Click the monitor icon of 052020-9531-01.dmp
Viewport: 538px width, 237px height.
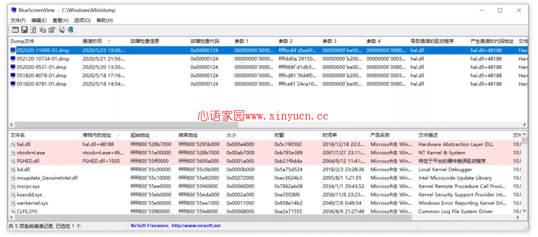[13, 67]
